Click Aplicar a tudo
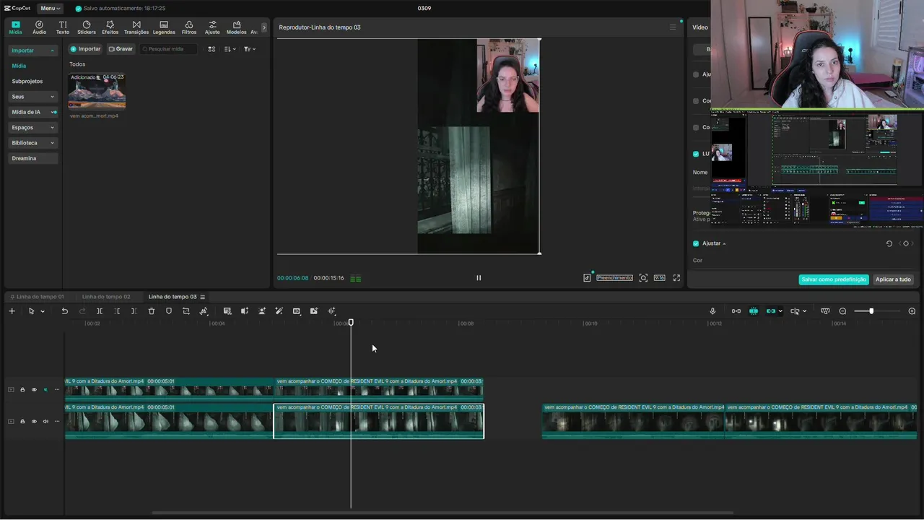924x520 pixels. tap(894, 279)
